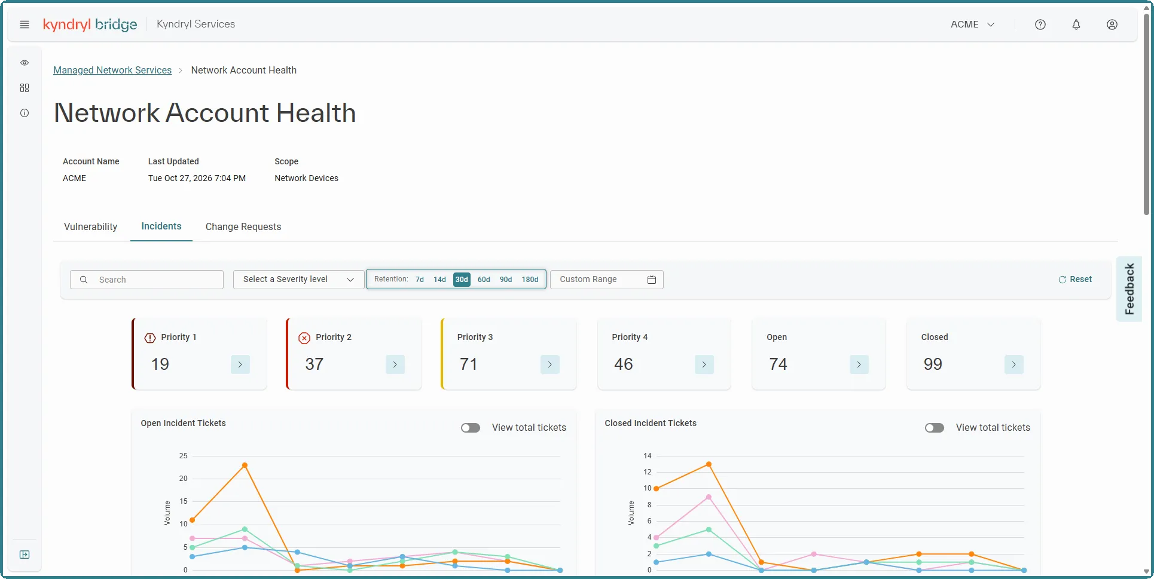Click the page vertical scrollbar
Viewport: 1154px width, 579px height.
(1146, 114)
